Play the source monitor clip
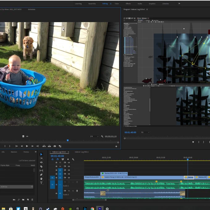This screenshot has height=210, width=210. point(27,146)
